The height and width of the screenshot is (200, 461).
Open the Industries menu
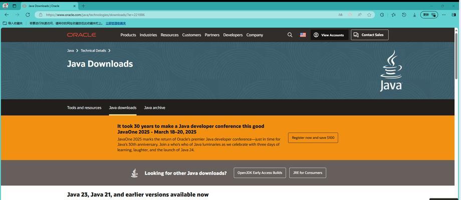148,35
